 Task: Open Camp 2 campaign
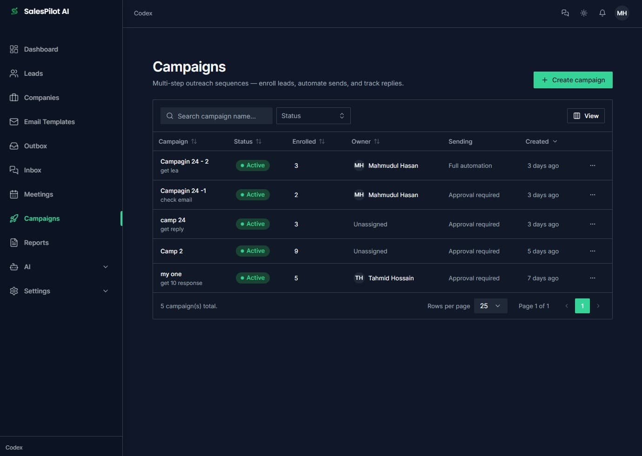pyautogui.click(x=172, y=251)
